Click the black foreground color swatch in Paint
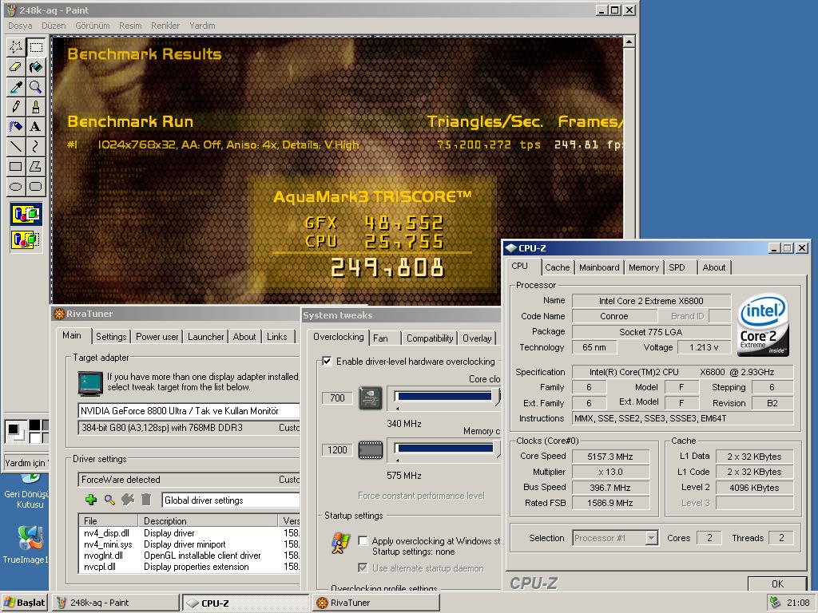This screenshot has height=613, width=818. (13, 430)
